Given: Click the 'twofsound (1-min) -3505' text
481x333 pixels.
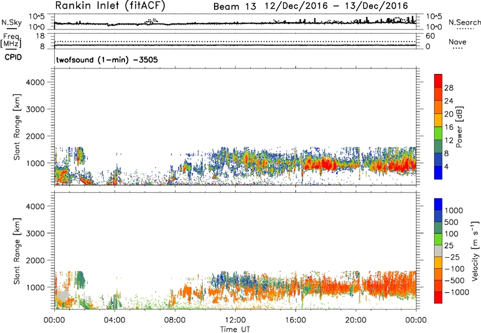Looking at the screenshot, I should [x=107, y=60].
